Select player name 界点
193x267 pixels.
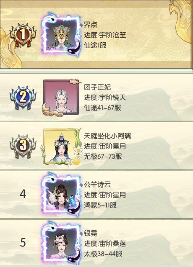click(x=91, y=25)
